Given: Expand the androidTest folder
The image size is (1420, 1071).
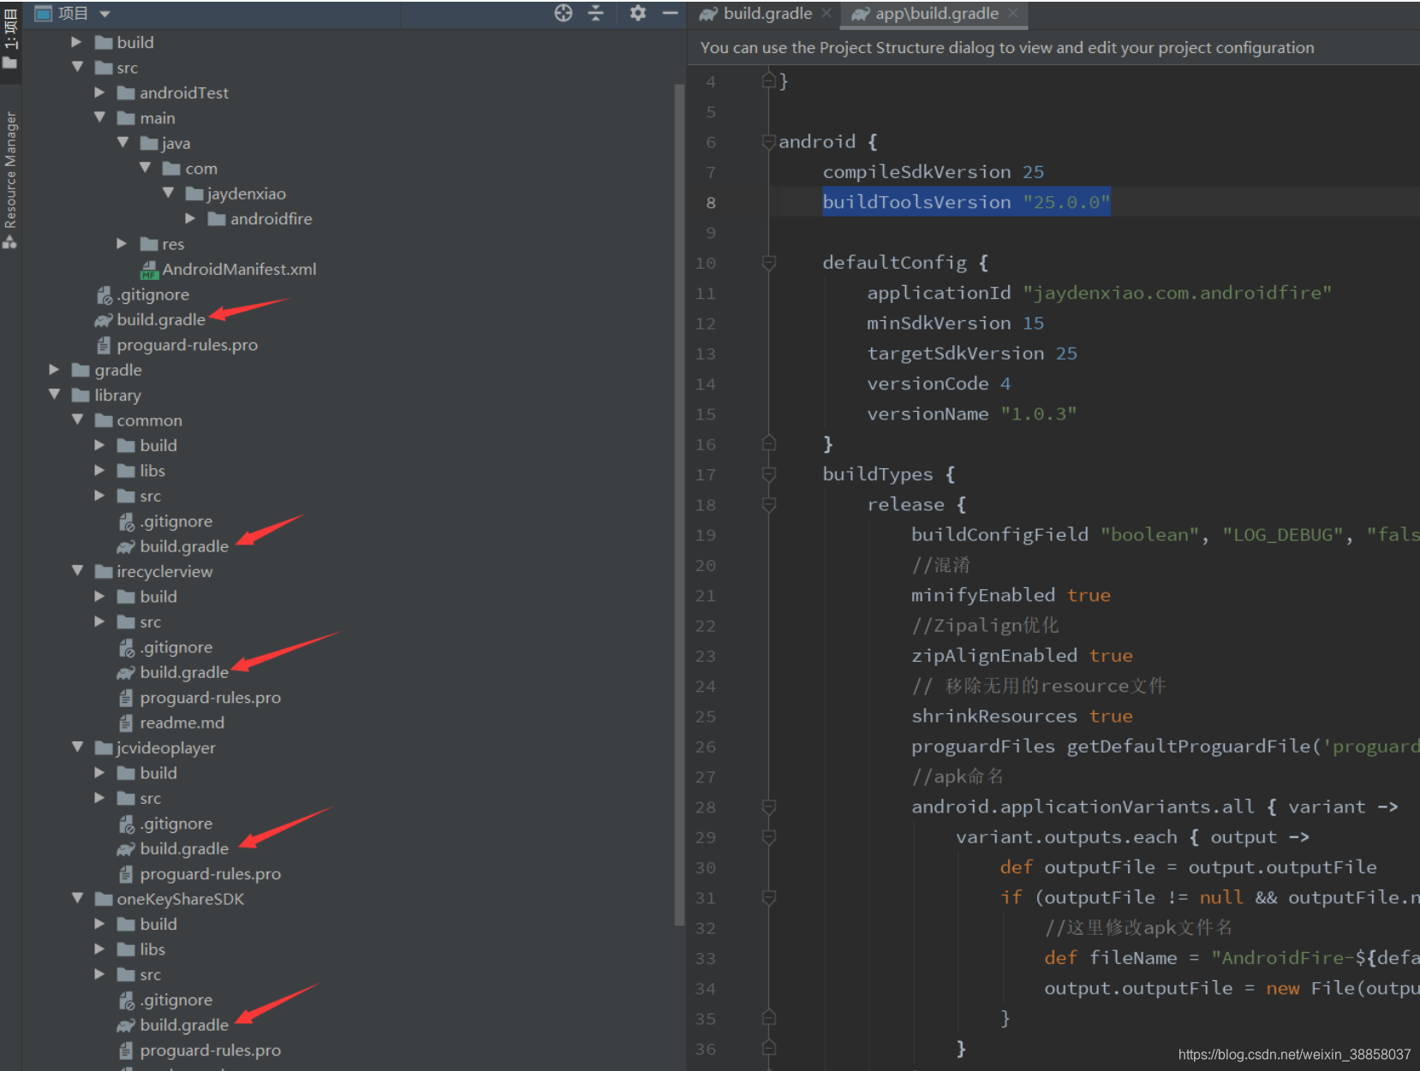Looking at the screenshot, I should [x=99, y=92].
